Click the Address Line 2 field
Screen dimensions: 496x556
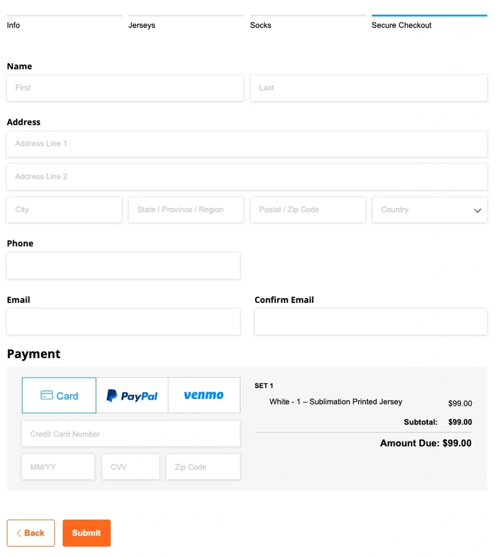click(247, 177)
